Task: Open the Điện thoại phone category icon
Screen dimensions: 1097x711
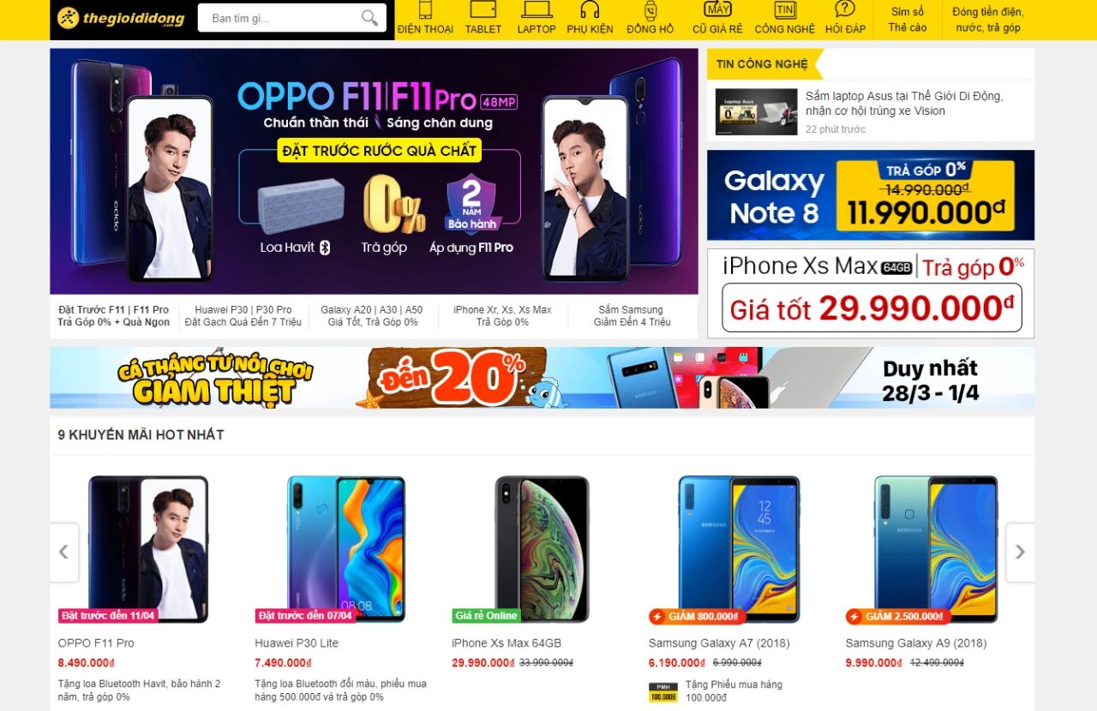Action: click(x=425, y=9)
